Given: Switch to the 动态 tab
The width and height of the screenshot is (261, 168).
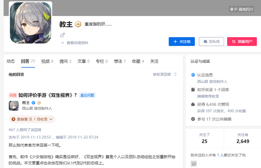Looking at the screenshot, I should (x=11, y=61).
